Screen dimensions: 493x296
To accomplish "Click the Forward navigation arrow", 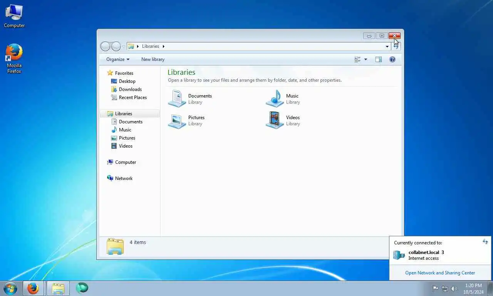I will coord(116,46).
